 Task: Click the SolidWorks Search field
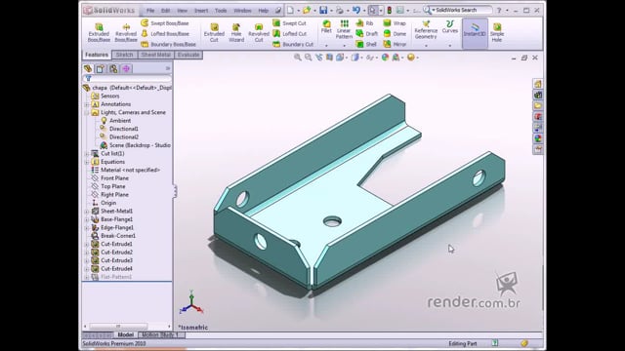462,10
